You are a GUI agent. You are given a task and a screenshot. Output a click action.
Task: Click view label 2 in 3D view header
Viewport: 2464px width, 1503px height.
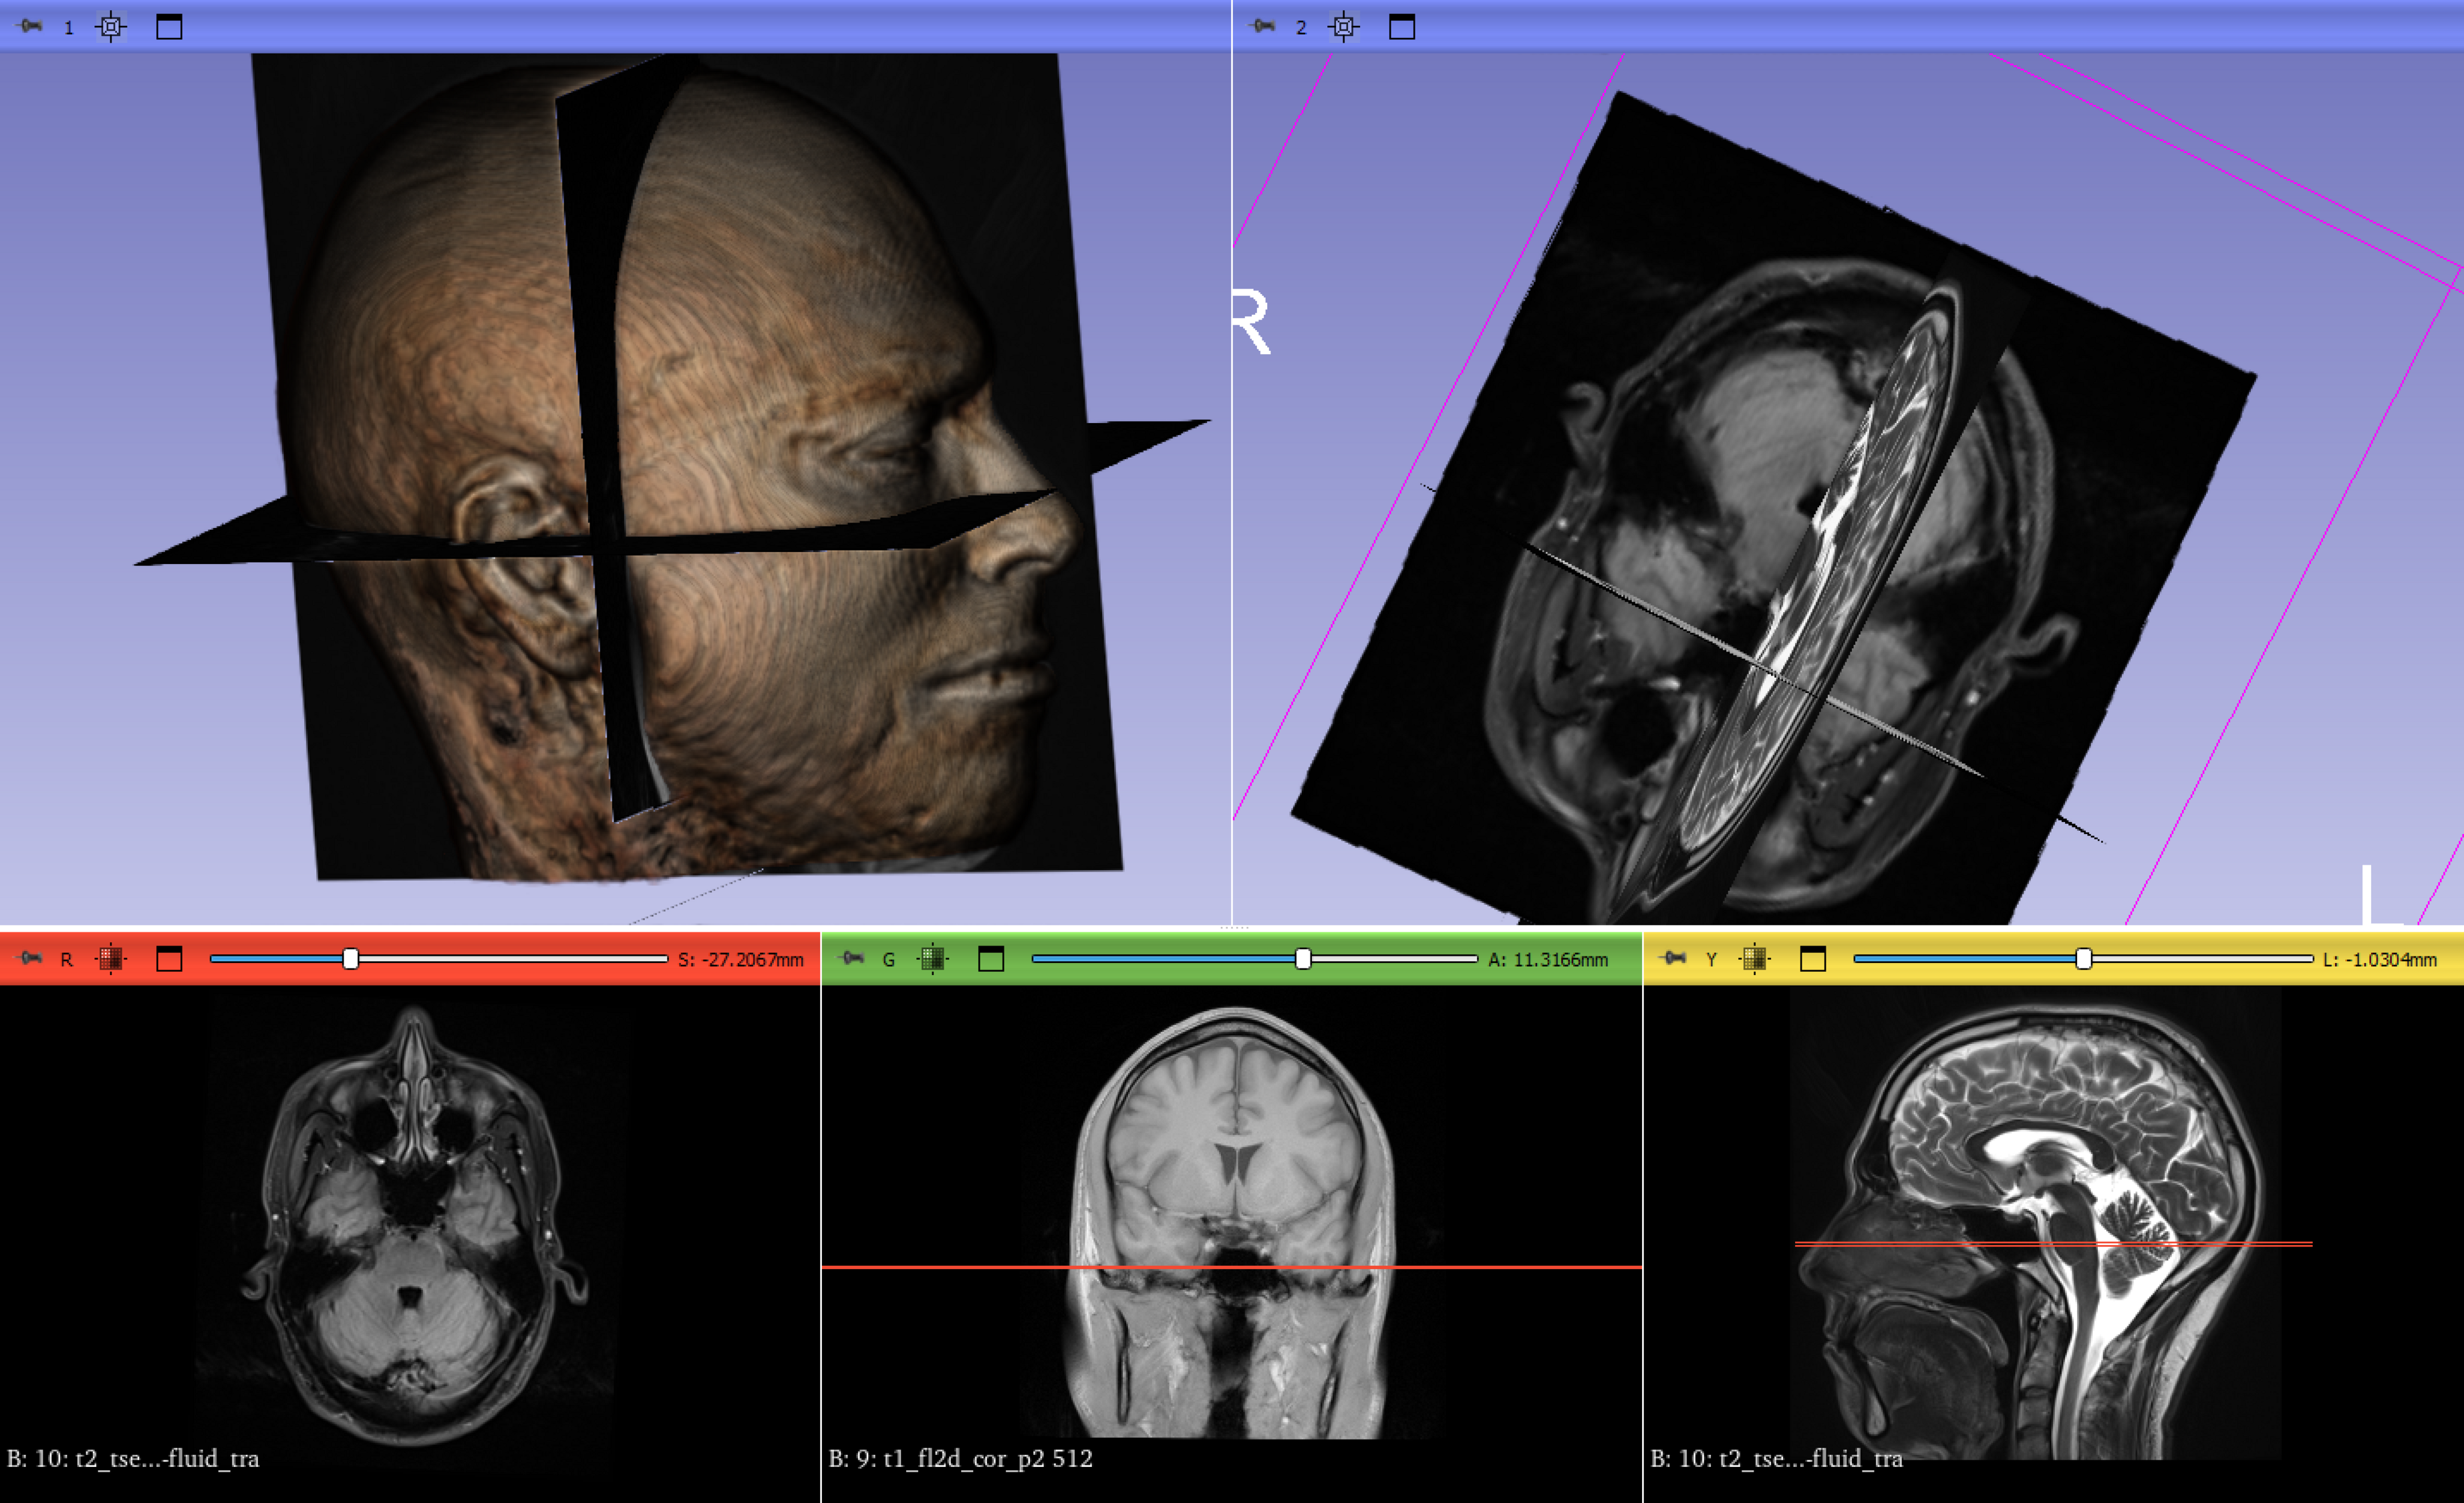pyautogui.click(x=1301, y=28)
